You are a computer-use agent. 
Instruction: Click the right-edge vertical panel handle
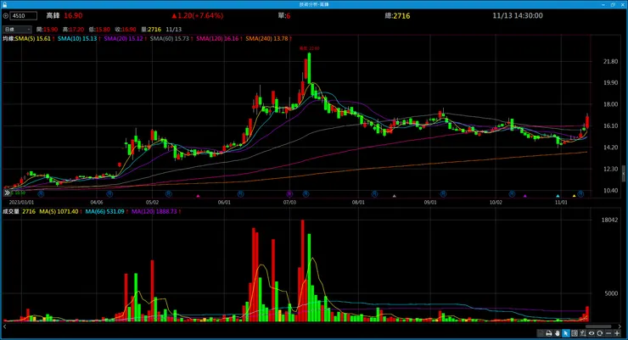click(x=624, y=173)
